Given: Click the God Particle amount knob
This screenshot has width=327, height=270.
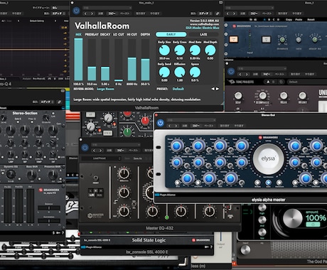Looking at the screenshot, I should pyautogui.click(x=293, y=218).
